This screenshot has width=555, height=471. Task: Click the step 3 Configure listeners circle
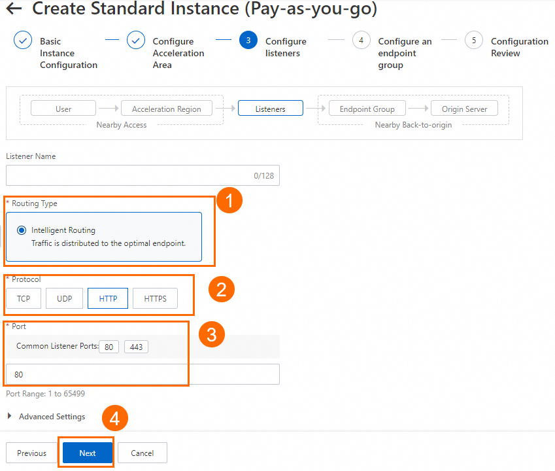(248, 41)
